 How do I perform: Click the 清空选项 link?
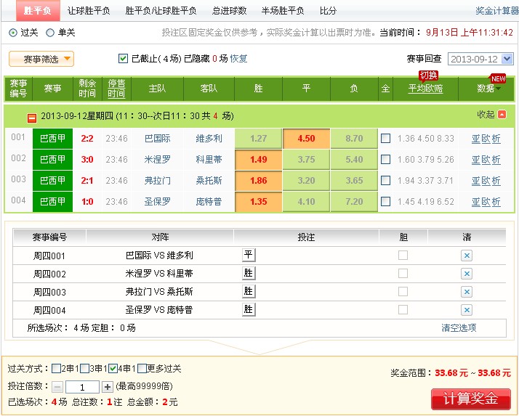click(x=459, y=328)
